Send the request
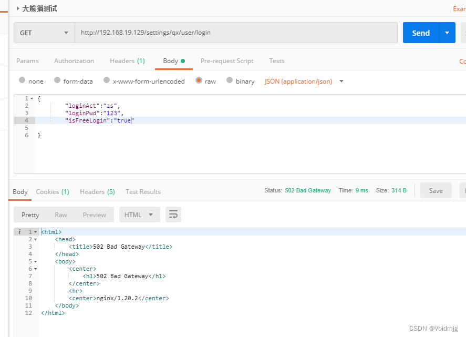466x337 pixels. [x=421, y=33]
